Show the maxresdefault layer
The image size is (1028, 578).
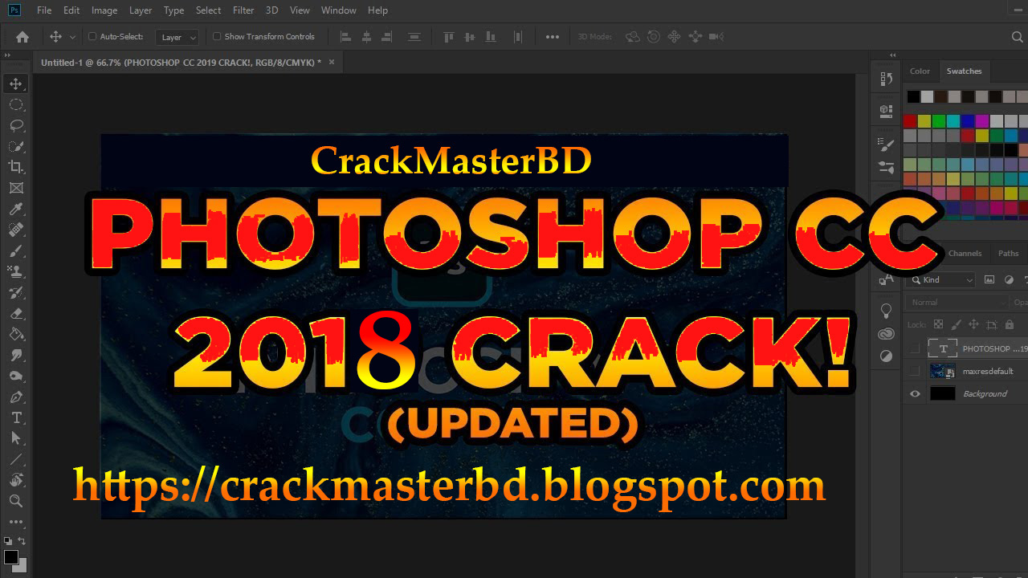coord(915,371)
